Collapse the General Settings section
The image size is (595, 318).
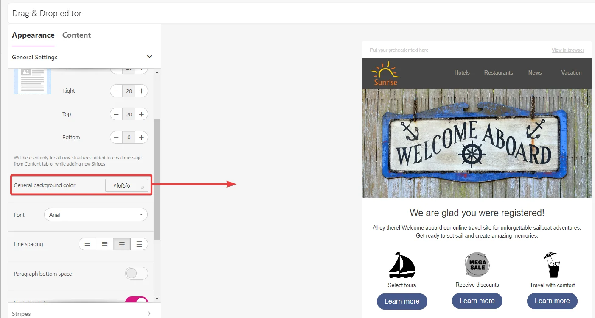149,57
